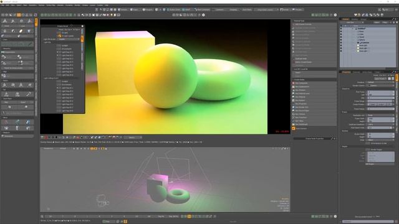Screen dimensions: 399x224
Task: Open the Action Center button menu
Action: (x=174, y=10)
